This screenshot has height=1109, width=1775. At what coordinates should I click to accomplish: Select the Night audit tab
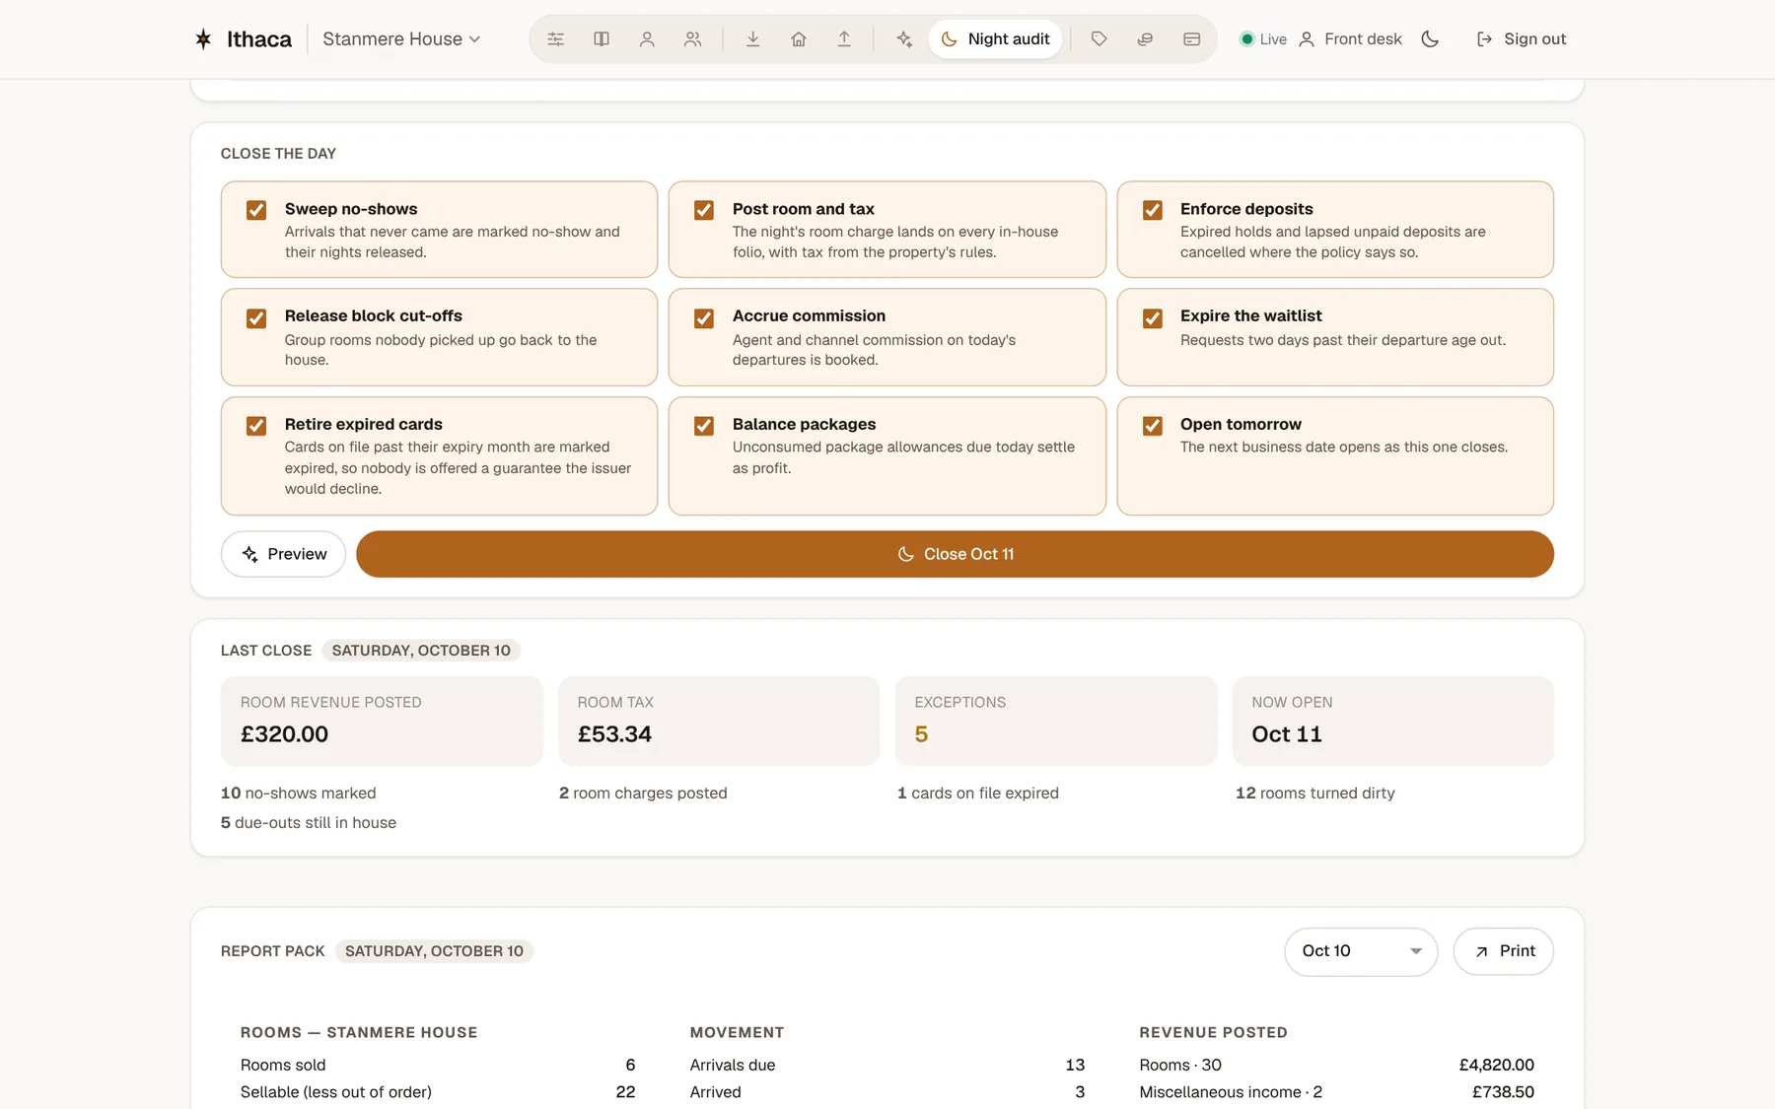pyautogui.click(x=995, y=39)
